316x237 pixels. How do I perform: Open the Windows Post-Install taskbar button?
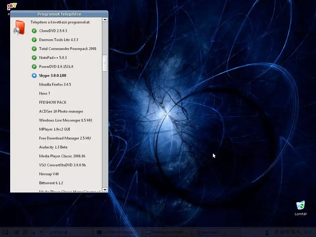166,232
